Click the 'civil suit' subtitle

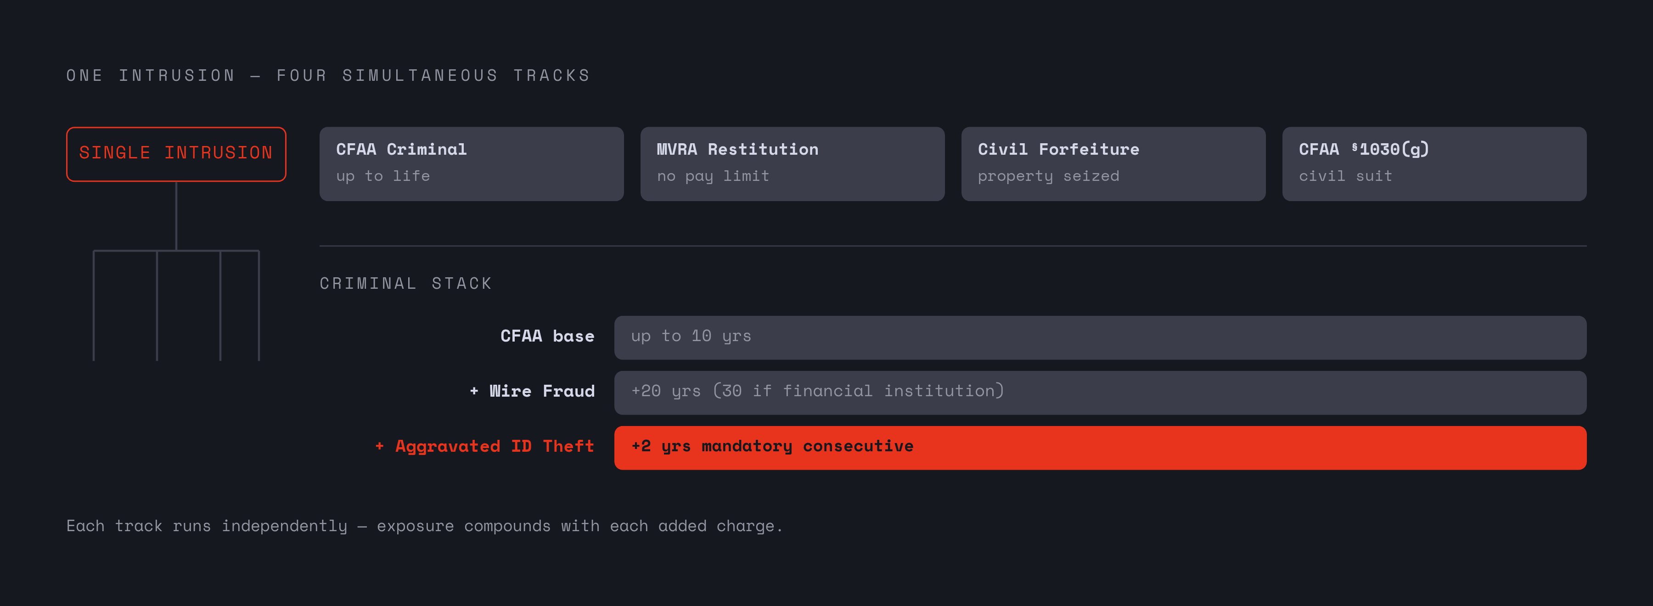(1346, 176)
